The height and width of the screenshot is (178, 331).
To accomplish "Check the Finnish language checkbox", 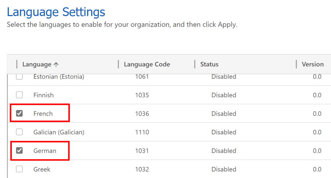I will [19, 95].
